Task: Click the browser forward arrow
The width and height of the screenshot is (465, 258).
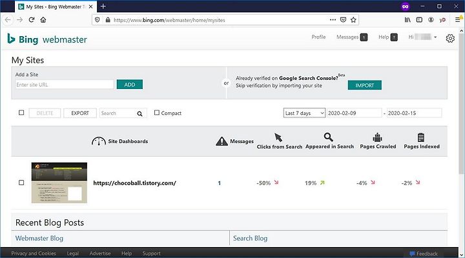Action: coord(20,20)
